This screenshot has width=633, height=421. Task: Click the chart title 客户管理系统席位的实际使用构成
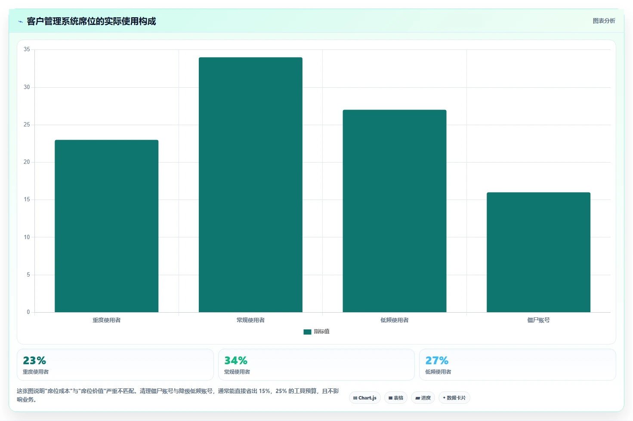[x=91, y=21]
